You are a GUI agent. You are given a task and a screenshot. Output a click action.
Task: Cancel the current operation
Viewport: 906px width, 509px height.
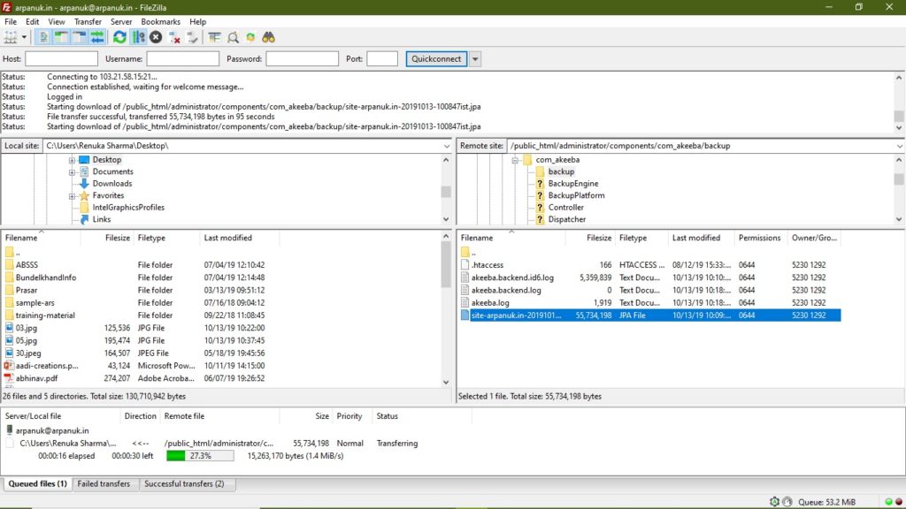156,37
